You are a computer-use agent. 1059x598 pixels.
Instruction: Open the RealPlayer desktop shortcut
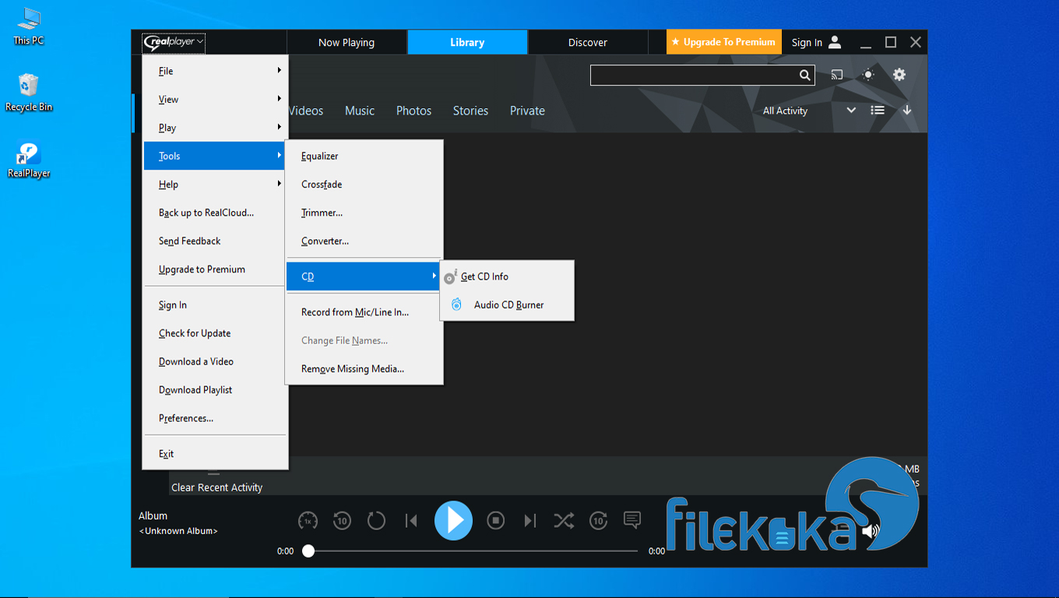29,160
